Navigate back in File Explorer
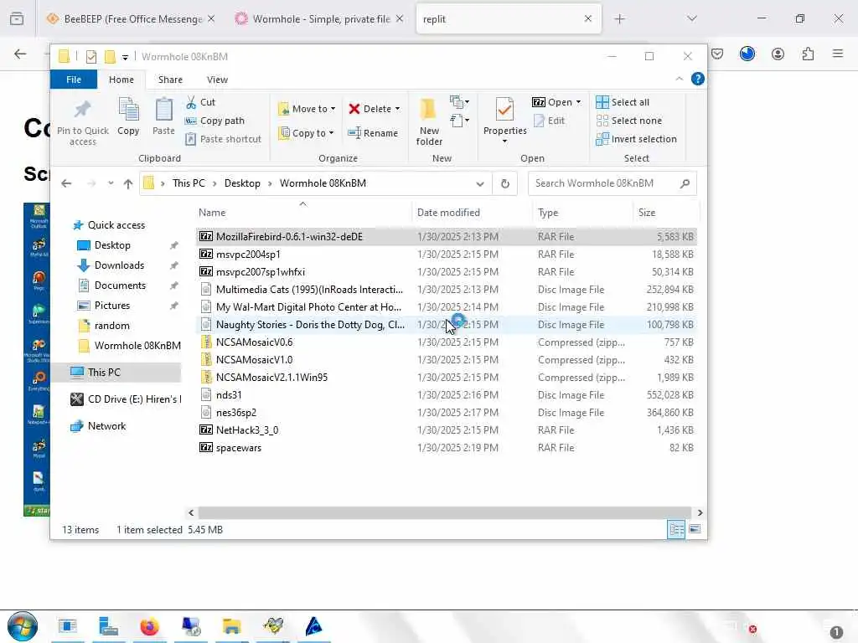The image size is (858, 643). click(x=66, y=183)
